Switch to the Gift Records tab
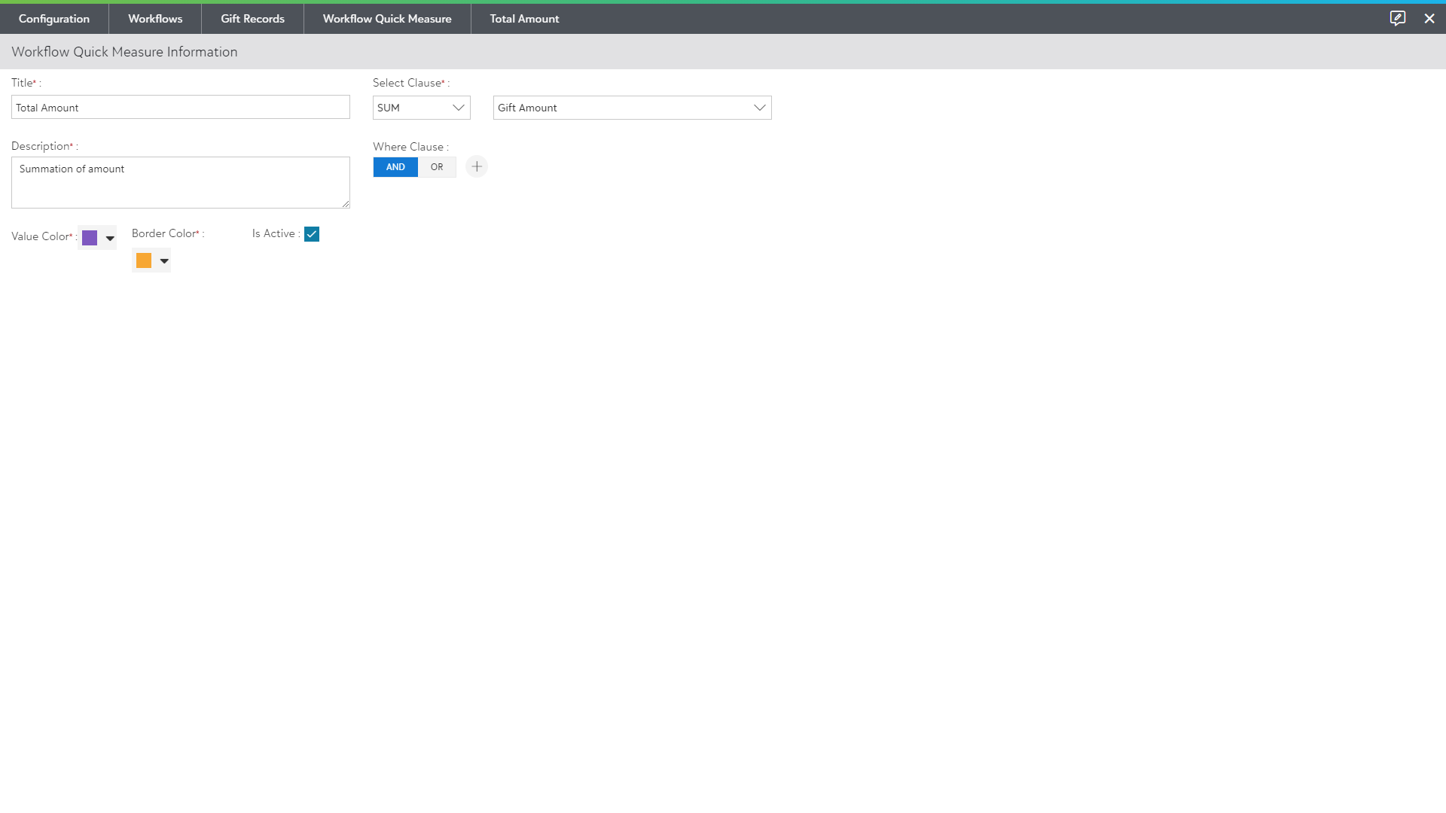This screenshot has width=1446, height=813. tap(252, 19)
